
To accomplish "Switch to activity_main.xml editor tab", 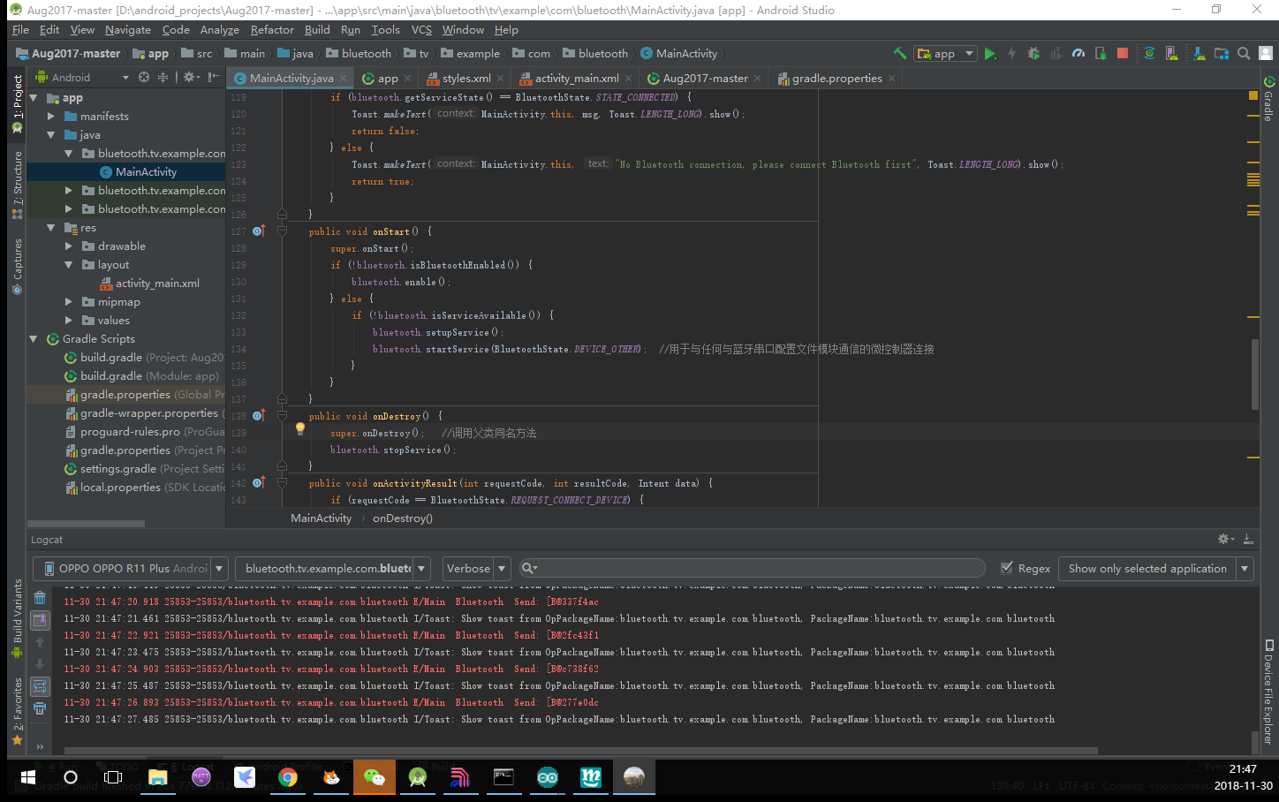I will [576, 78].
